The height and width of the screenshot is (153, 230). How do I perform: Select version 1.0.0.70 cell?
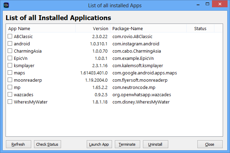(x=100, y=51)
